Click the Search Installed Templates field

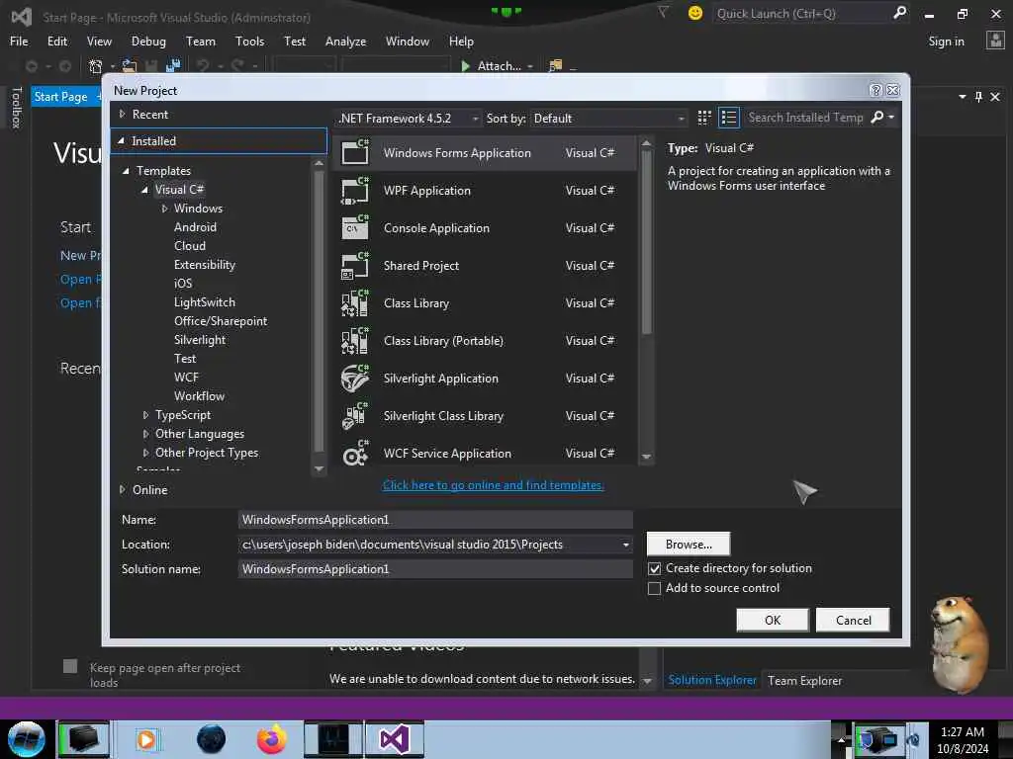tap(805, 118)
